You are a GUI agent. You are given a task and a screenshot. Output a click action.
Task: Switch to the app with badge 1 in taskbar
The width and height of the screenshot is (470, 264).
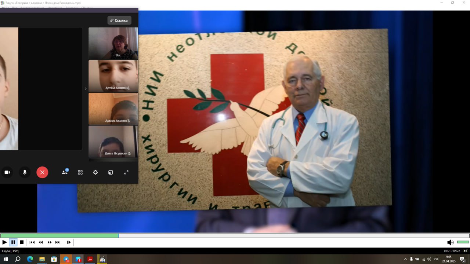point(78,259)
